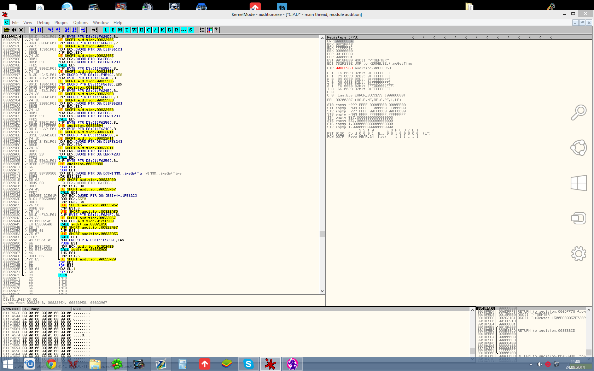Click the Step into toolbar icon

tap(51, 30)
